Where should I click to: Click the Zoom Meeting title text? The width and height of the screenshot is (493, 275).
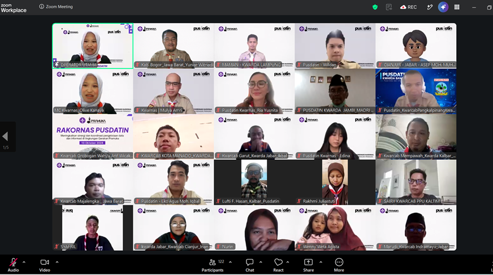pyautogui.click(x=59, y=7)
